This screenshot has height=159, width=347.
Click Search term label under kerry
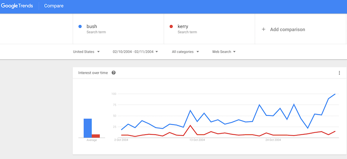187,32
